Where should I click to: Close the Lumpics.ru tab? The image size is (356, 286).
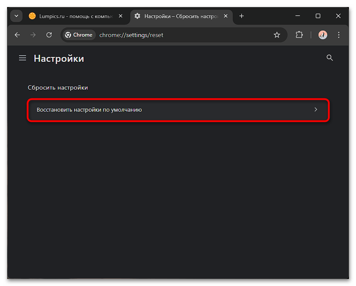(121, 16)
